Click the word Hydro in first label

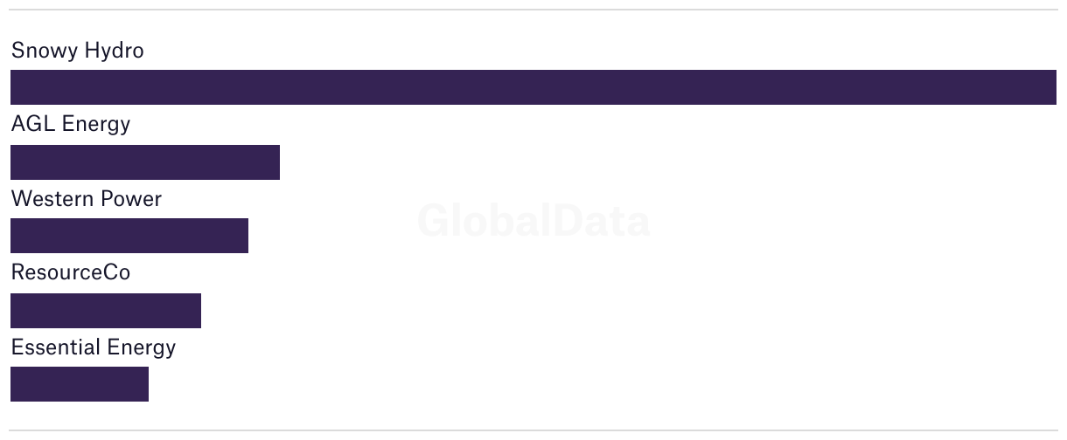(115, 51)
